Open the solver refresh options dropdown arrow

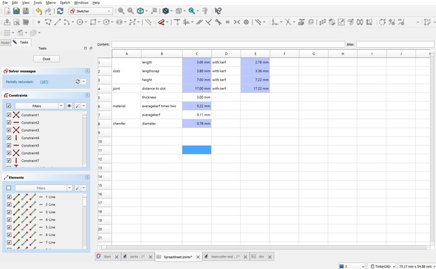tap(84, 81)
